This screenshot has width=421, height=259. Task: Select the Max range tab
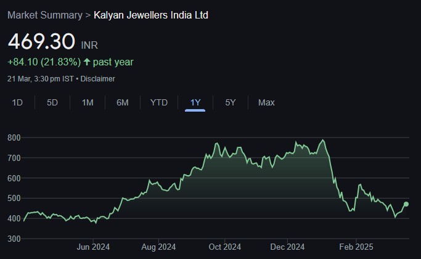266,102
